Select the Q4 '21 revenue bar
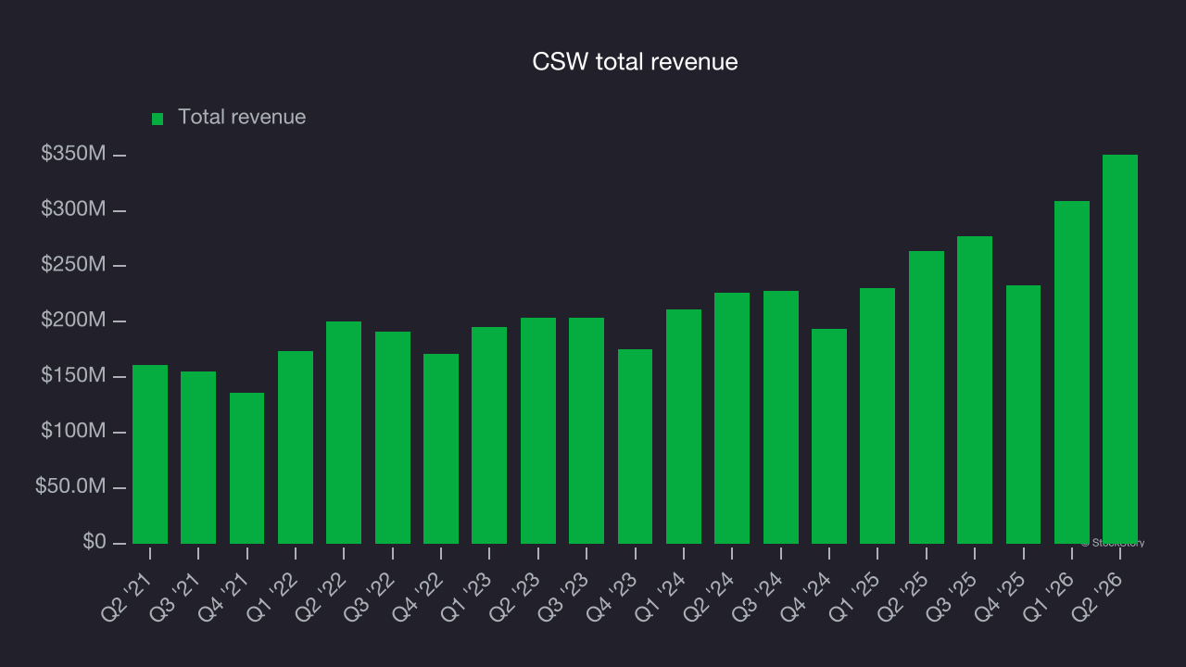1186x667 pixels. click(x=246, y=468)
